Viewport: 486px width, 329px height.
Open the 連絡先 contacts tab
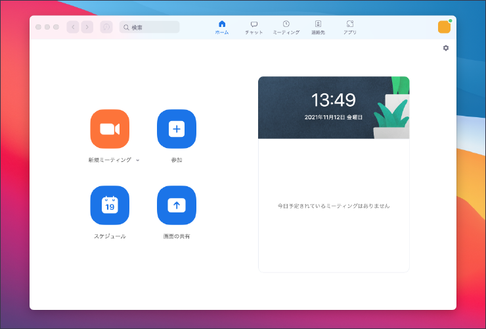click(318, 28)
